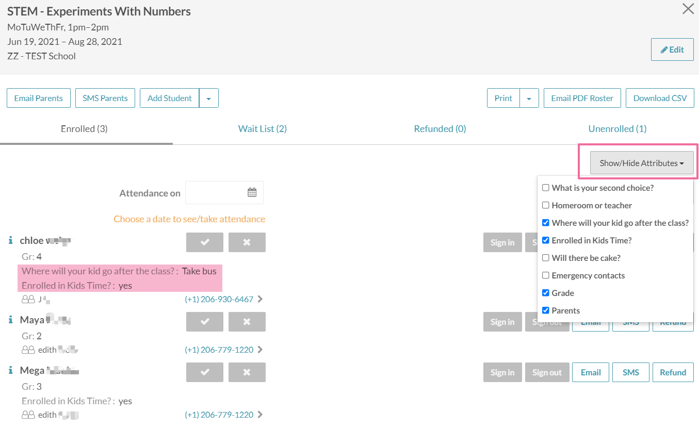The width and height of the screenshot is (699, 429).
Task: Mark Mega present with checkmark icon
Action: click(205, 372)
